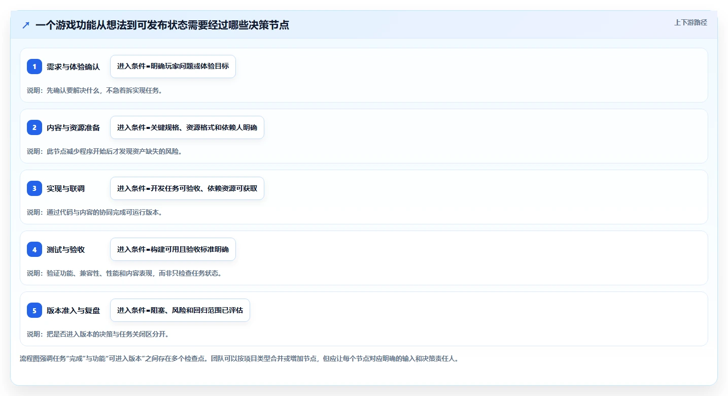728x396 pixels.
Task: Select the step 3 number badge
Action: pyautogui.click(x=34, y=188)
